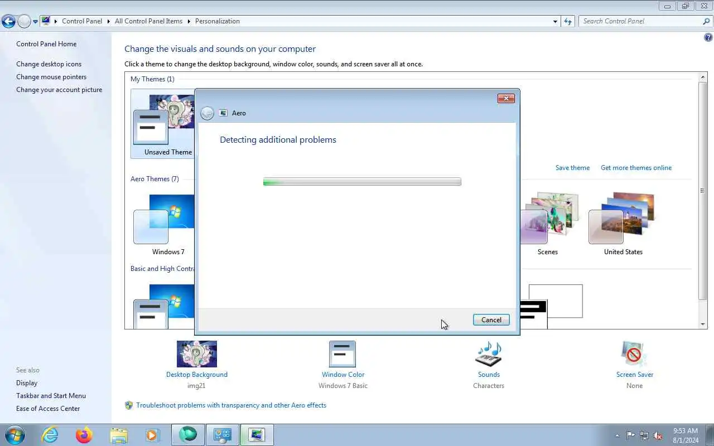714x446 pixels.
Task: Click the green circular play app on taskbar
Action: pos(187,435)
